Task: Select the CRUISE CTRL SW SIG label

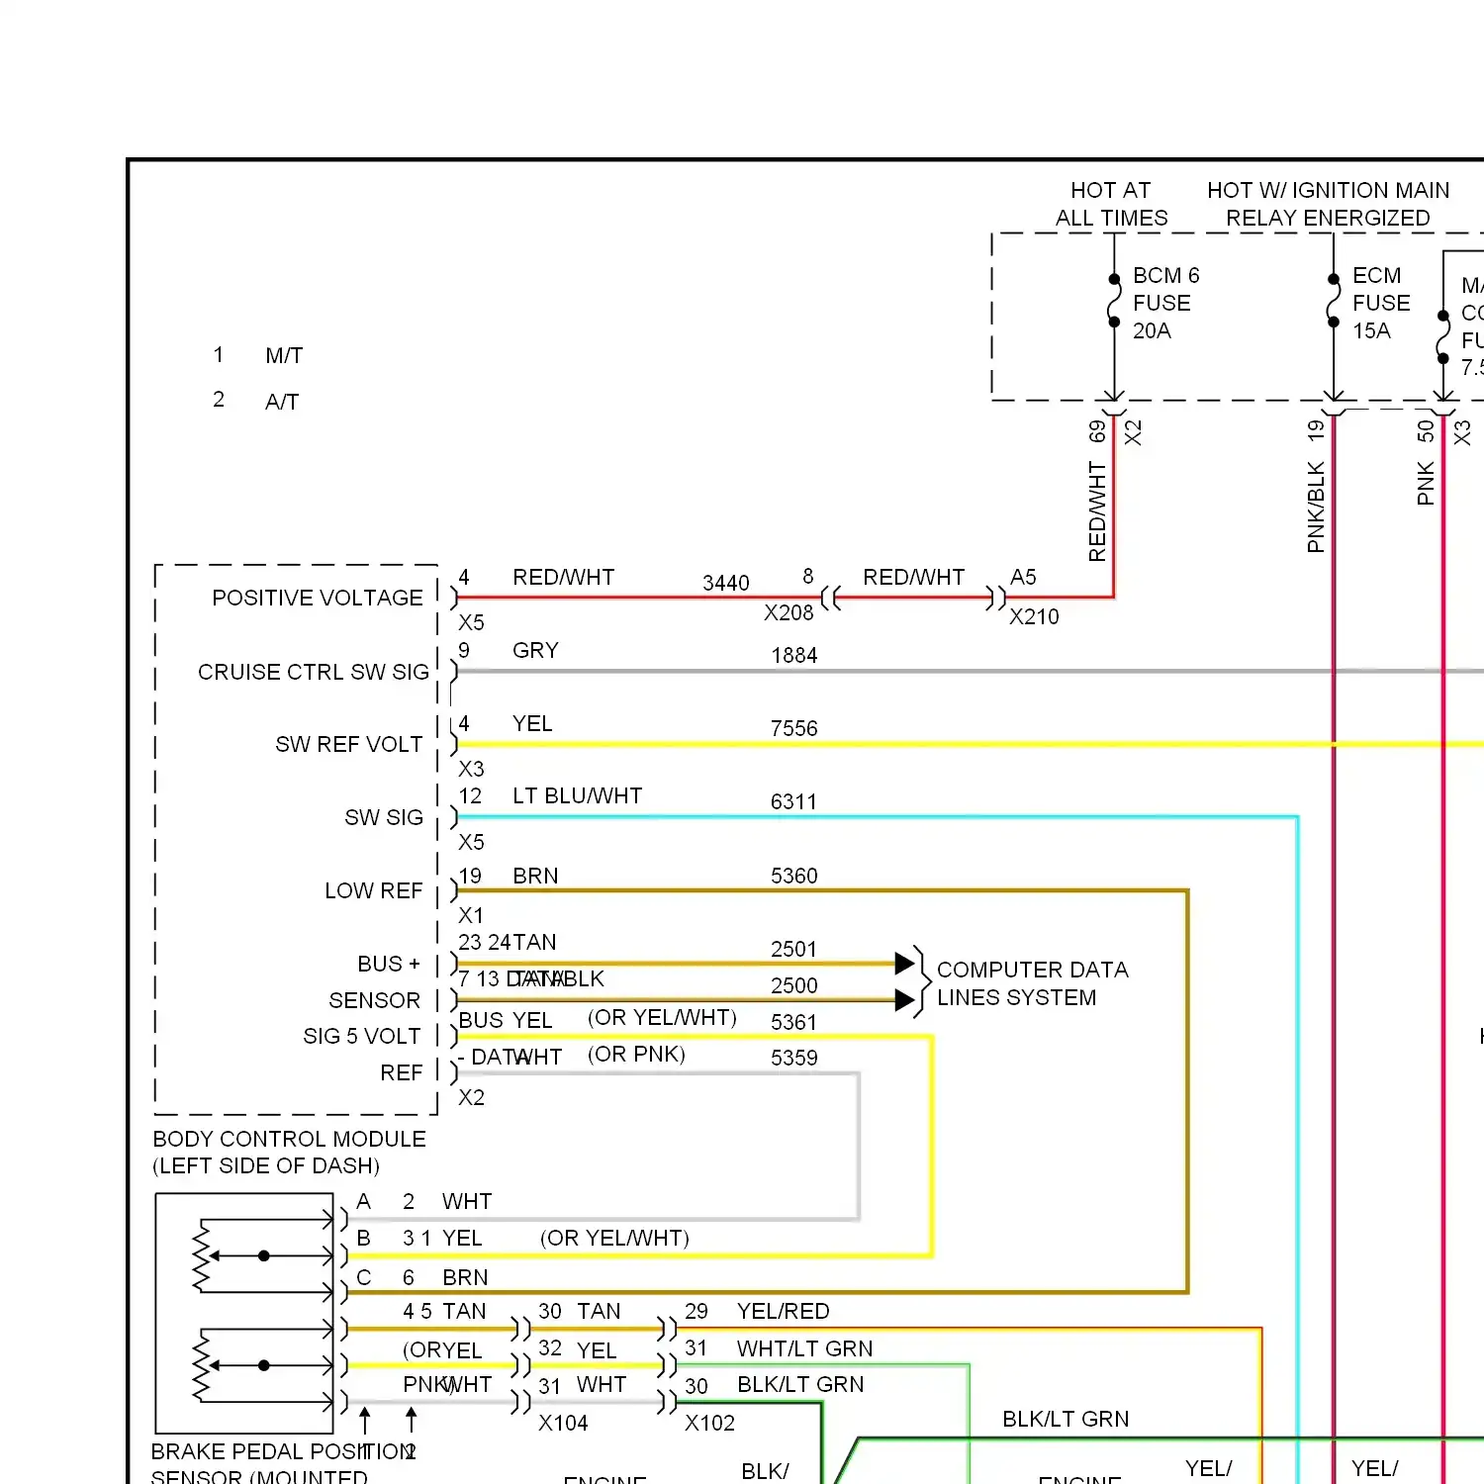Action: pos(314,672)
